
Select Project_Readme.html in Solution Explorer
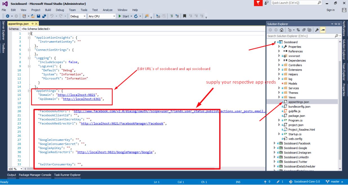pos(302,130)
